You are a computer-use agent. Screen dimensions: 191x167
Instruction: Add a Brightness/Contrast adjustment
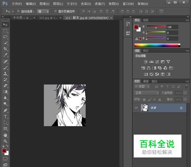[146, 62]
